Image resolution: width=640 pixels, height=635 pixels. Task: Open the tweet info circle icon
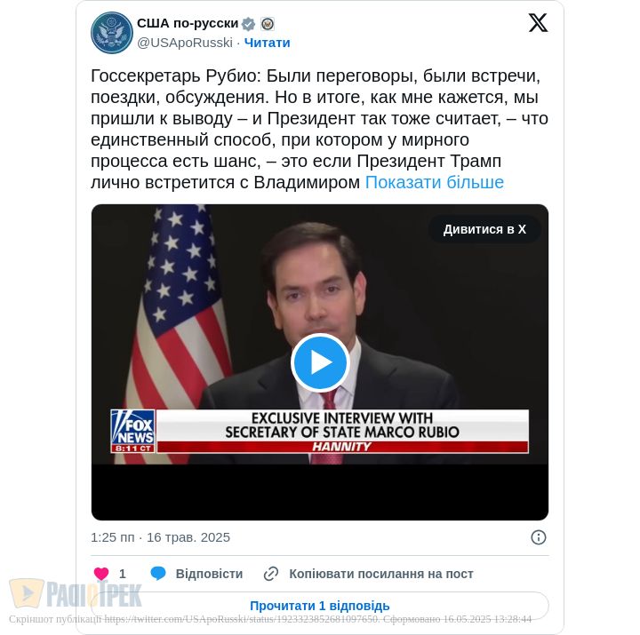(539, 537)
